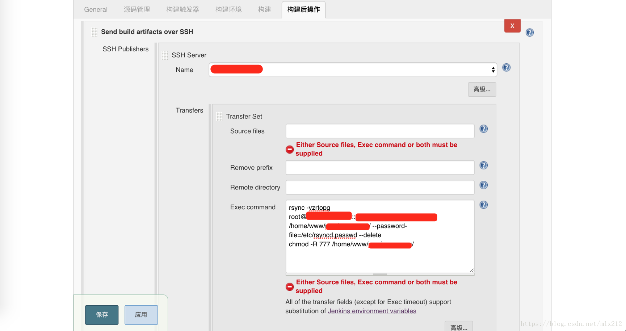Open help for Send build artifacts over SSH
The height and width of the screenshot is (331, 626).
click(530, 33)
